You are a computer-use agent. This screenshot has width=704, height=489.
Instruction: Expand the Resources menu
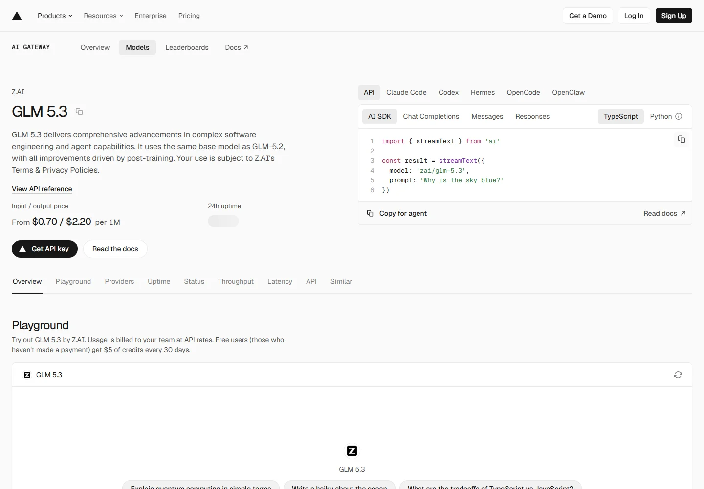tap(104, 16)
